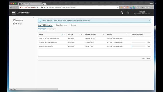163x92 pixels.
Task: Click gateway address 192.168.78.1/24
Action: coord(90,39)
